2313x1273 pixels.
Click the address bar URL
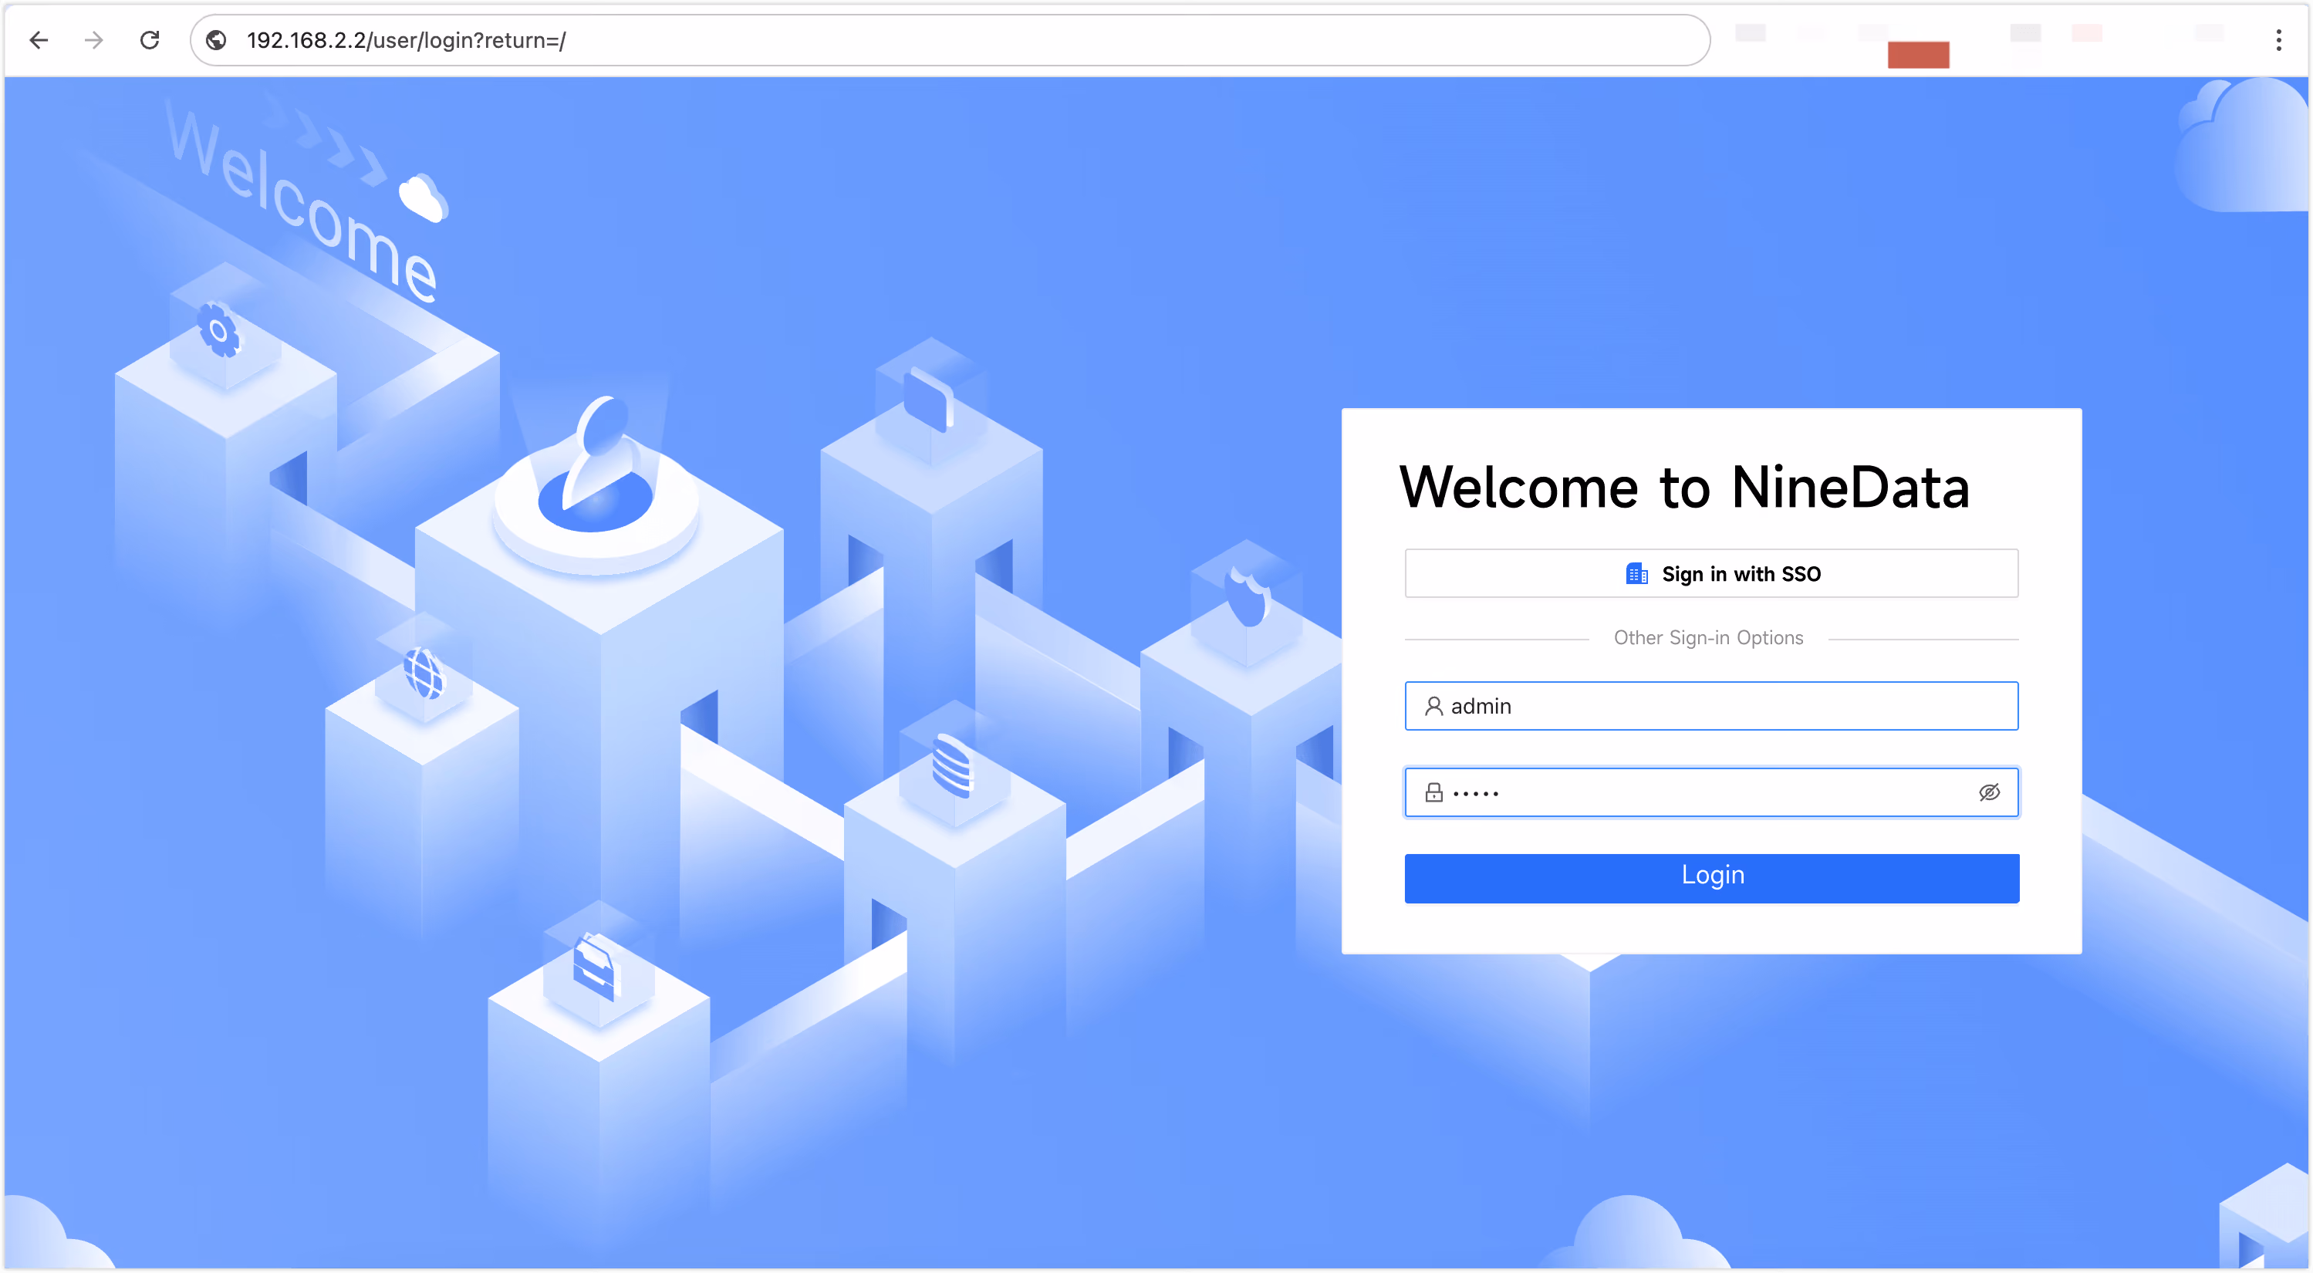406,40
